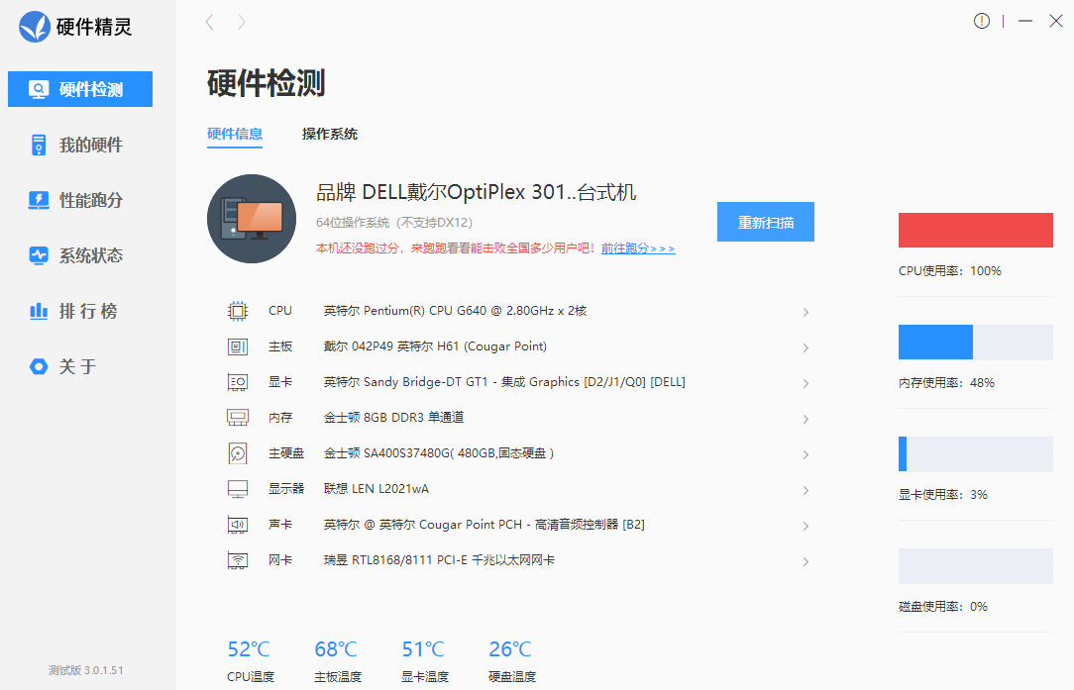Expand the 主板 row chevron
The height and width of the screenshot is (690, 1074).
806,347
